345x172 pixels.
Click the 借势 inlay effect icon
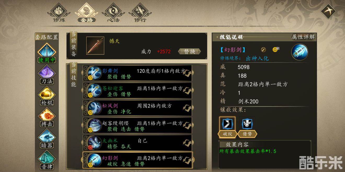click(x=247, y=124)
